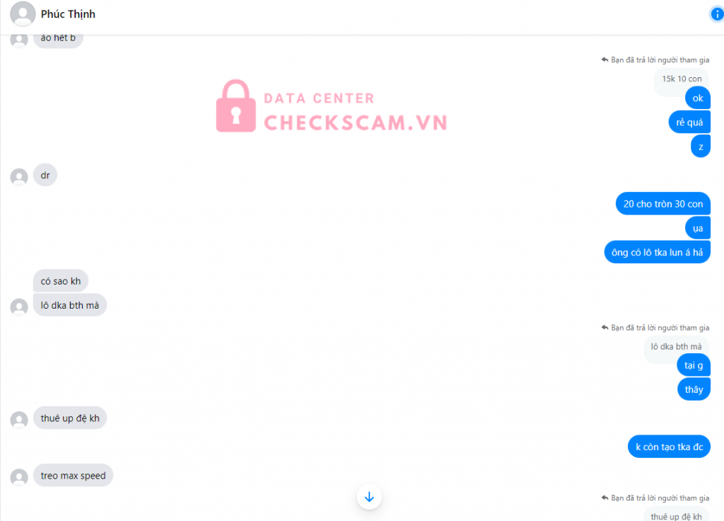Click Phúc Thịnh's header profile avatar

coord(23,14)
